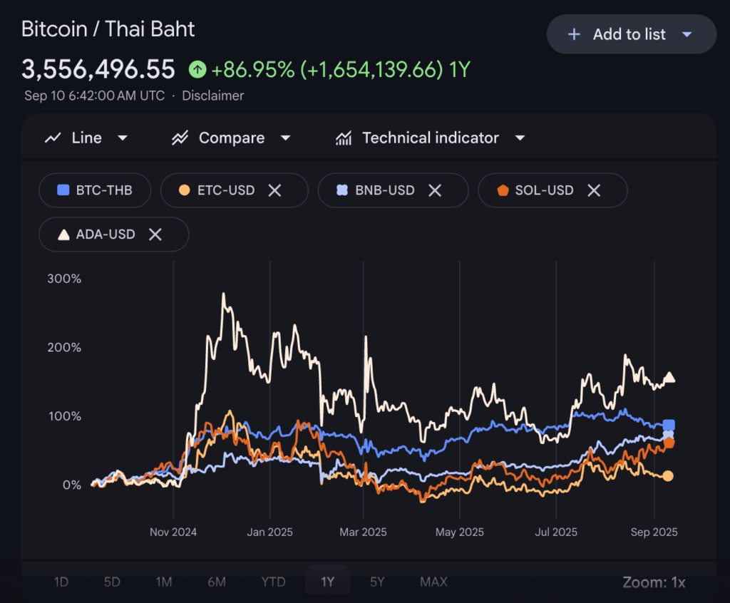Remove SOL-USD comparison chip
Image resolution: width=730 pixels, height=603 pixels.
point(593,190)
